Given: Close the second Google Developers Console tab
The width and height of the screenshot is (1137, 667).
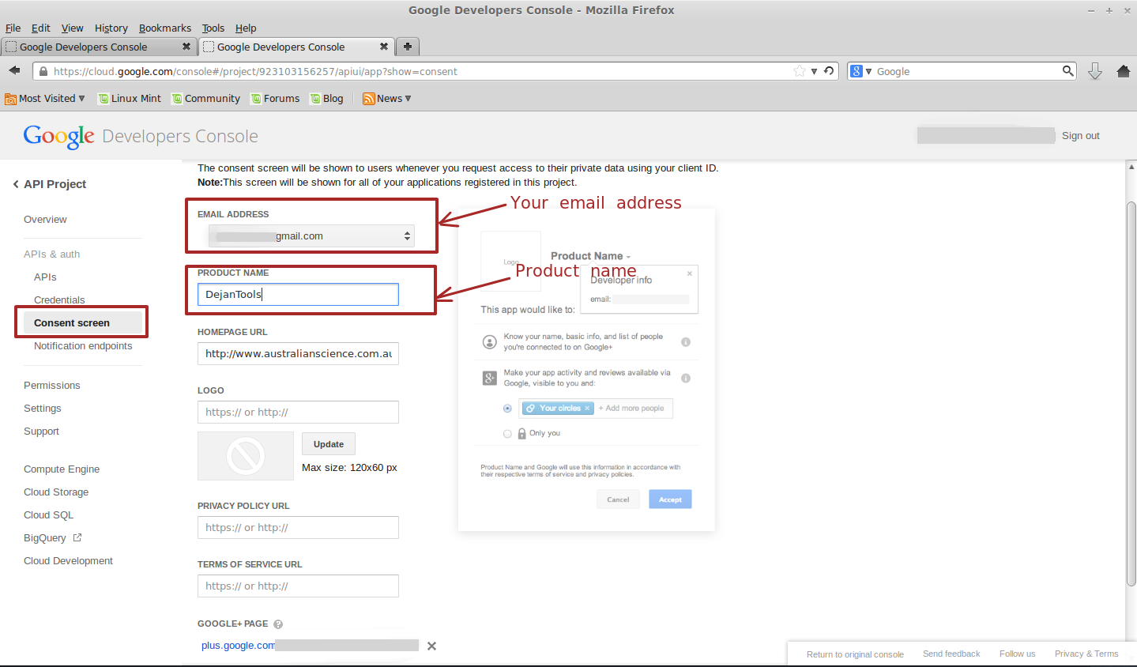Looking at the screenshot, I should point(384,47).
